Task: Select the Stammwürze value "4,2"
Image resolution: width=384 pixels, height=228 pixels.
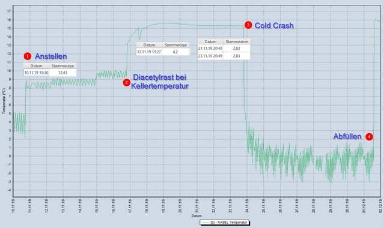Action: click(x=175, y=52)
